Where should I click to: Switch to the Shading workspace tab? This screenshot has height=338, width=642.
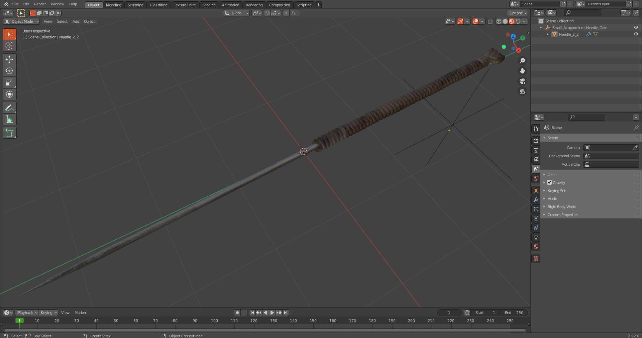pyautogui.click(x=209, y=5)
